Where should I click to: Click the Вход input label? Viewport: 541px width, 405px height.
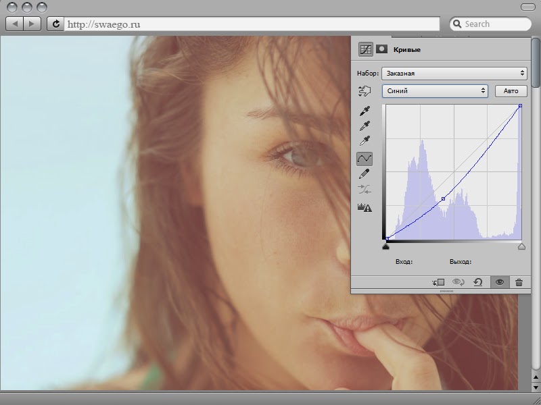pos(404,262)
